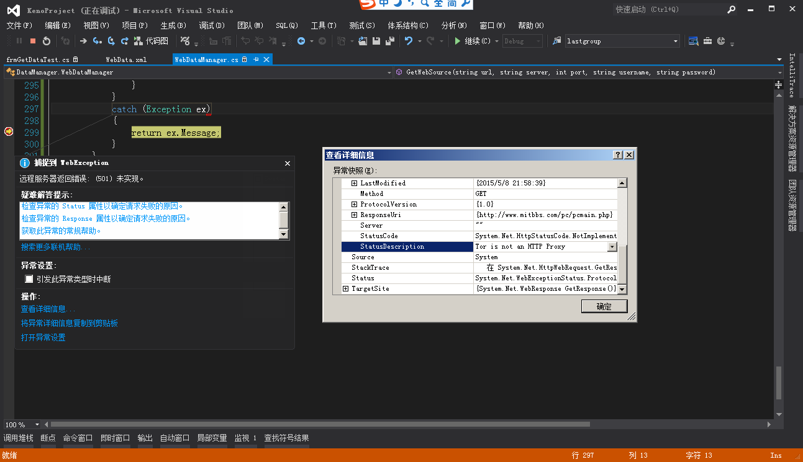Image resolution: width=803 pixels, height=462 pixels.
Task: Open the StatusDescription value dropdown
Action: 612,247
